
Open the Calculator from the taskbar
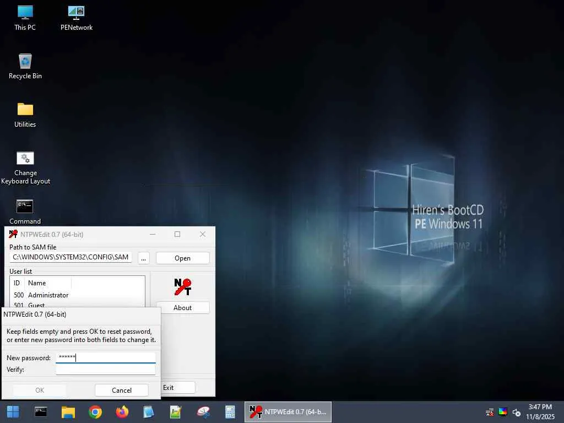pyautogui.click(x=230, y=412)
